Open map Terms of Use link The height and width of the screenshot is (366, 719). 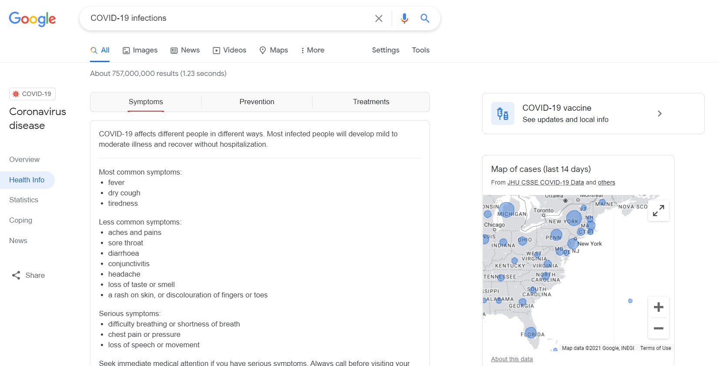point(656,348)
